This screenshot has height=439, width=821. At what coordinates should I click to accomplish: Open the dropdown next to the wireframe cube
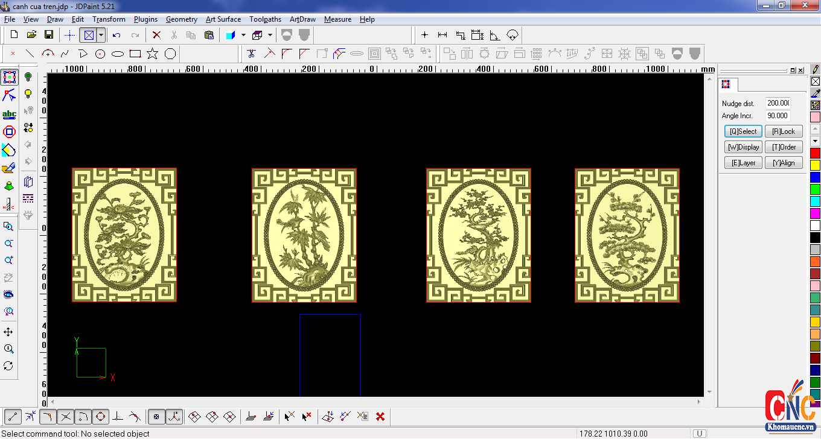[x=270, y=35]
